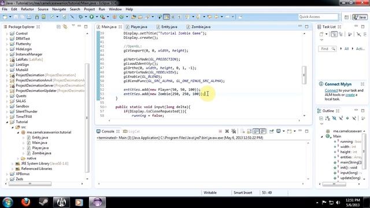Open Steam from the taskbar
Screen dimensions: 370x208
43,202
